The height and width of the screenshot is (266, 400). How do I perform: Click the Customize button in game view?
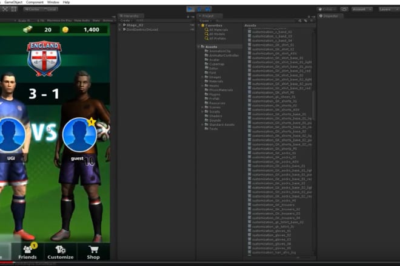point(61,251)
